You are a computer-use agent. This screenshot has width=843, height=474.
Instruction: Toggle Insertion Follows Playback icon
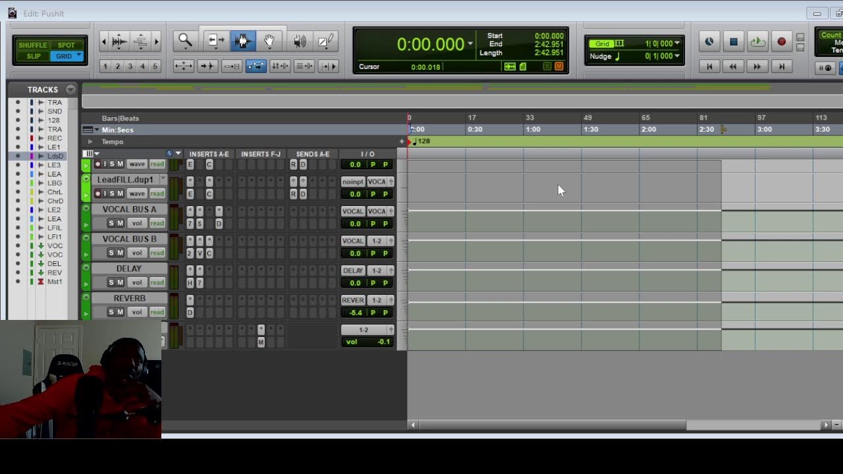pos(328,66)
